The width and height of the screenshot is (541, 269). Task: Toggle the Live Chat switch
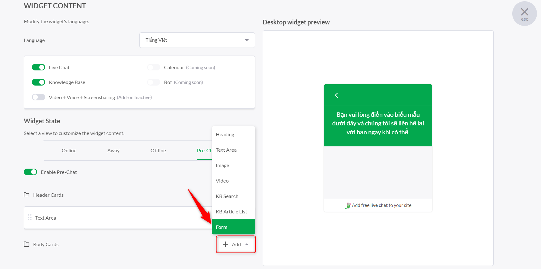[x=38, y=67]
